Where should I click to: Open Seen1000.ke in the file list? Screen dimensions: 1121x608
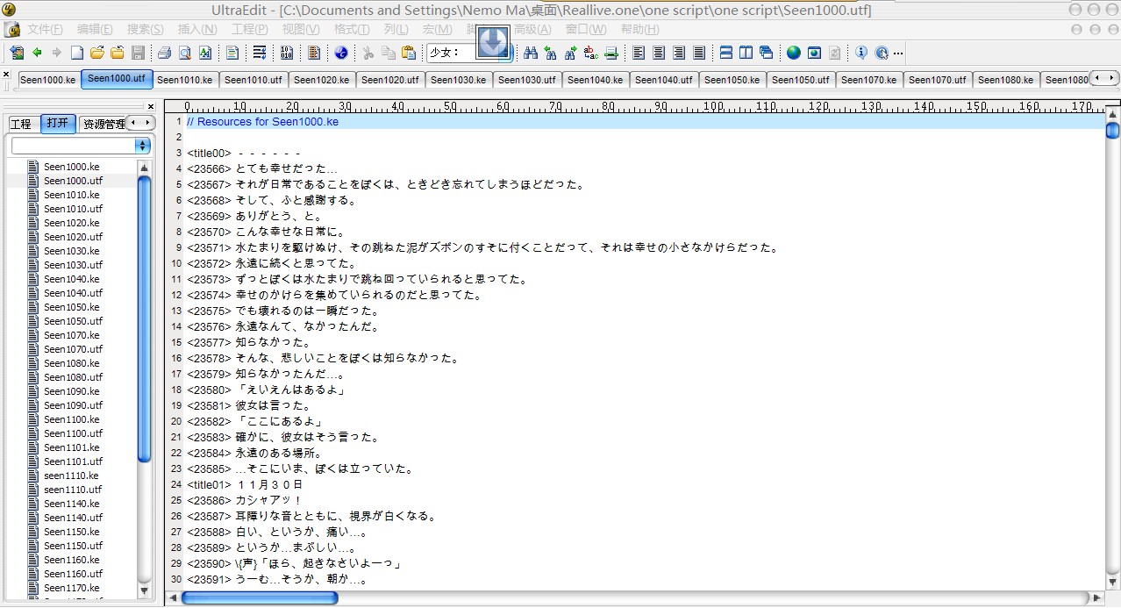(x=72, y=167)
